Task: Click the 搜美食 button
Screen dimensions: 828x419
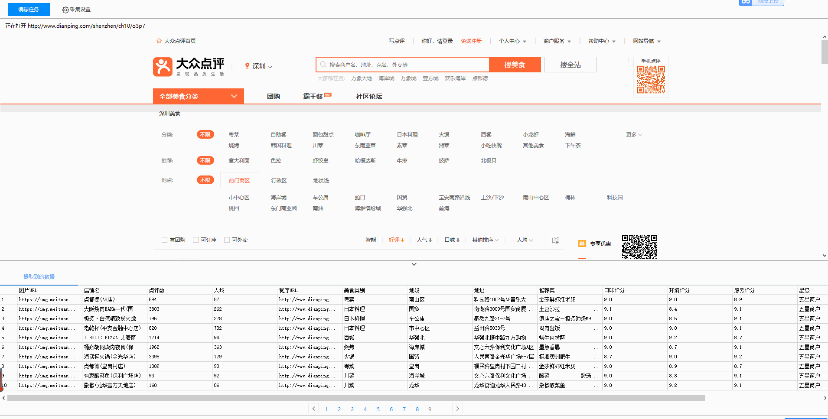Action: click(x=515, y=65)
